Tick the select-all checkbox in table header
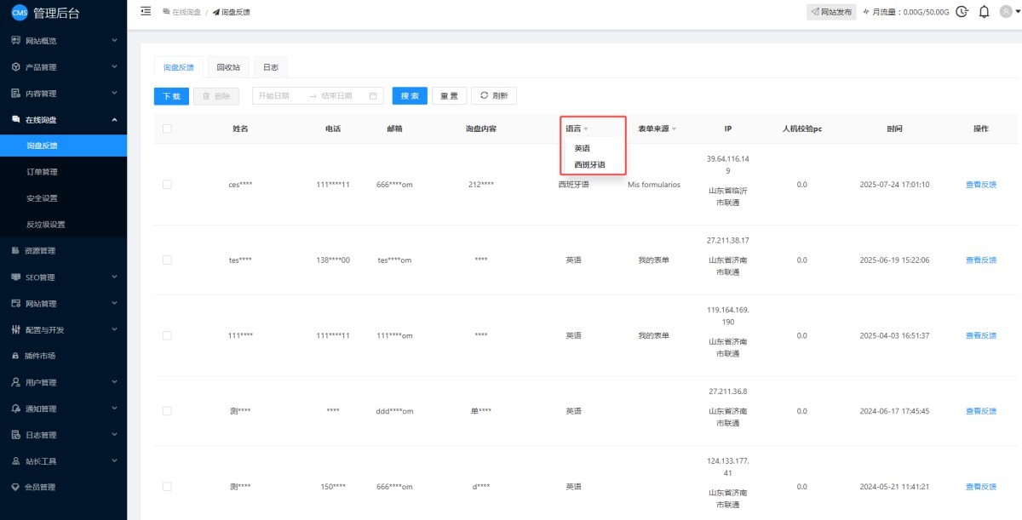Image resolution: width=1022 pixels, height=520 pixels. (167, 129)
